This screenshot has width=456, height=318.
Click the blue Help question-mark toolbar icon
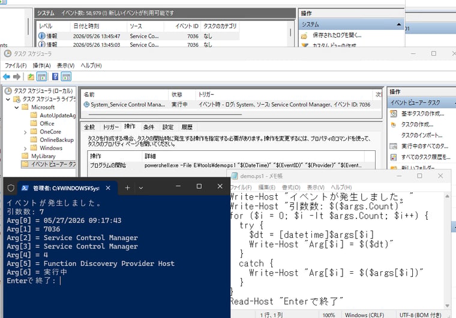(55, 77)
